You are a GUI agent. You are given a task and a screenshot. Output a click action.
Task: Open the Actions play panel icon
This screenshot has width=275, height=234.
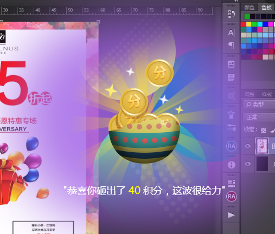point(231,215)
